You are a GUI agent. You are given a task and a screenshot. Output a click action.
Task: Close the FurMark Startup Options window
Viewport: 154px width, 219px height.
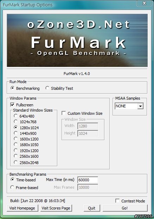(144, 4)
